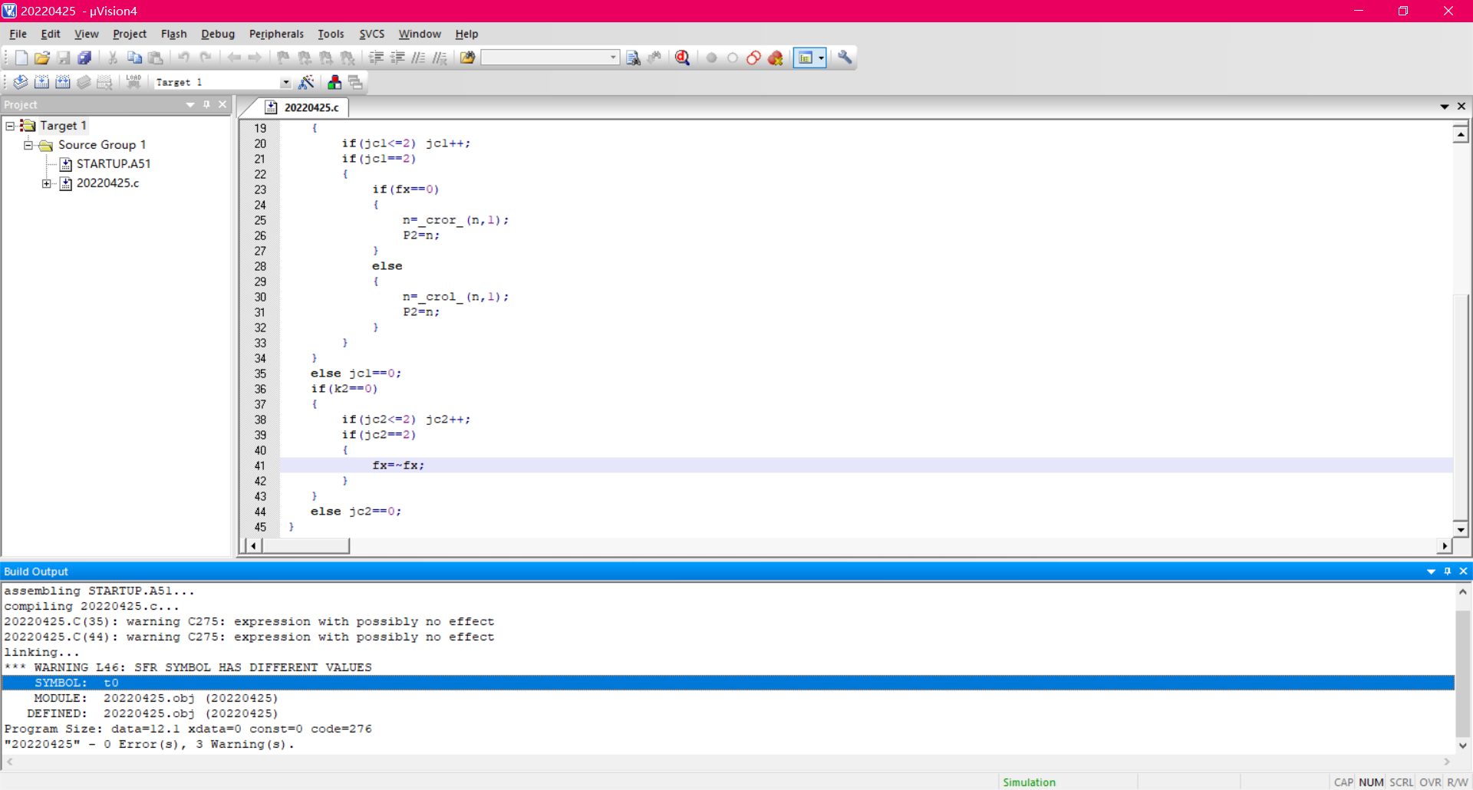Uncomment the selection

coord(440,58)
